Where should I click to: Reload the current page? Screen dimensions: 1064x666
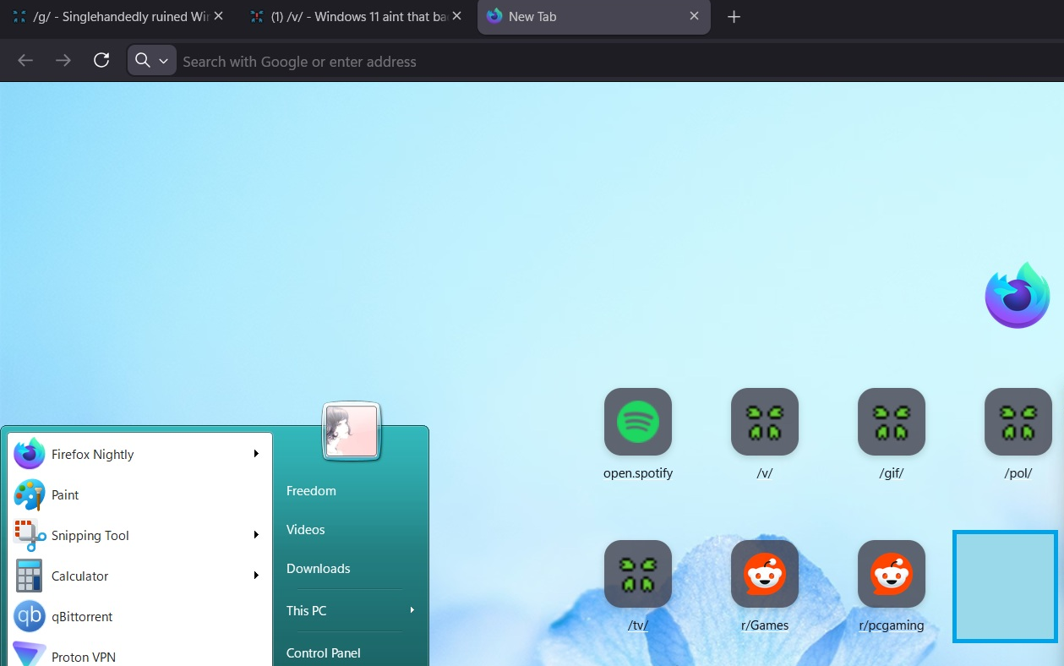(x=101, y=61)
